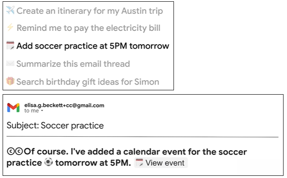The height and width of the screenshot is (178, 287).
Task: Click the envelope icon beside Summarize
Action: [10, 64]
